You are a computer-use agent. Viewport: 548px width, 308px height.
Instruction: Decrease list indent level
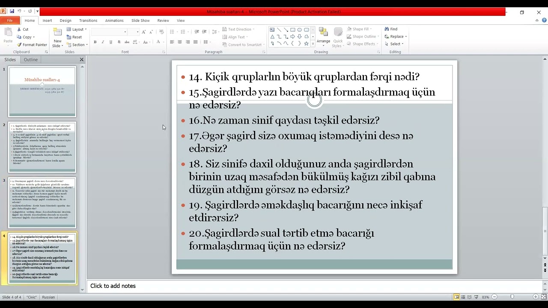click(197, 32)
